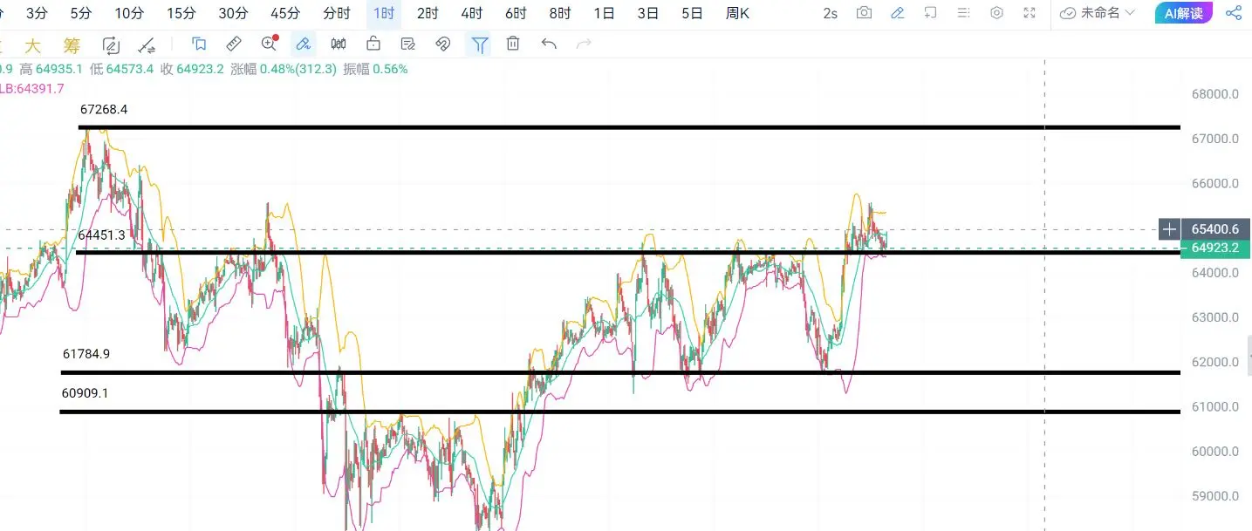Open the note edit list icon
The width and height of the screenshot is (1252, 531).
[407, 44]
